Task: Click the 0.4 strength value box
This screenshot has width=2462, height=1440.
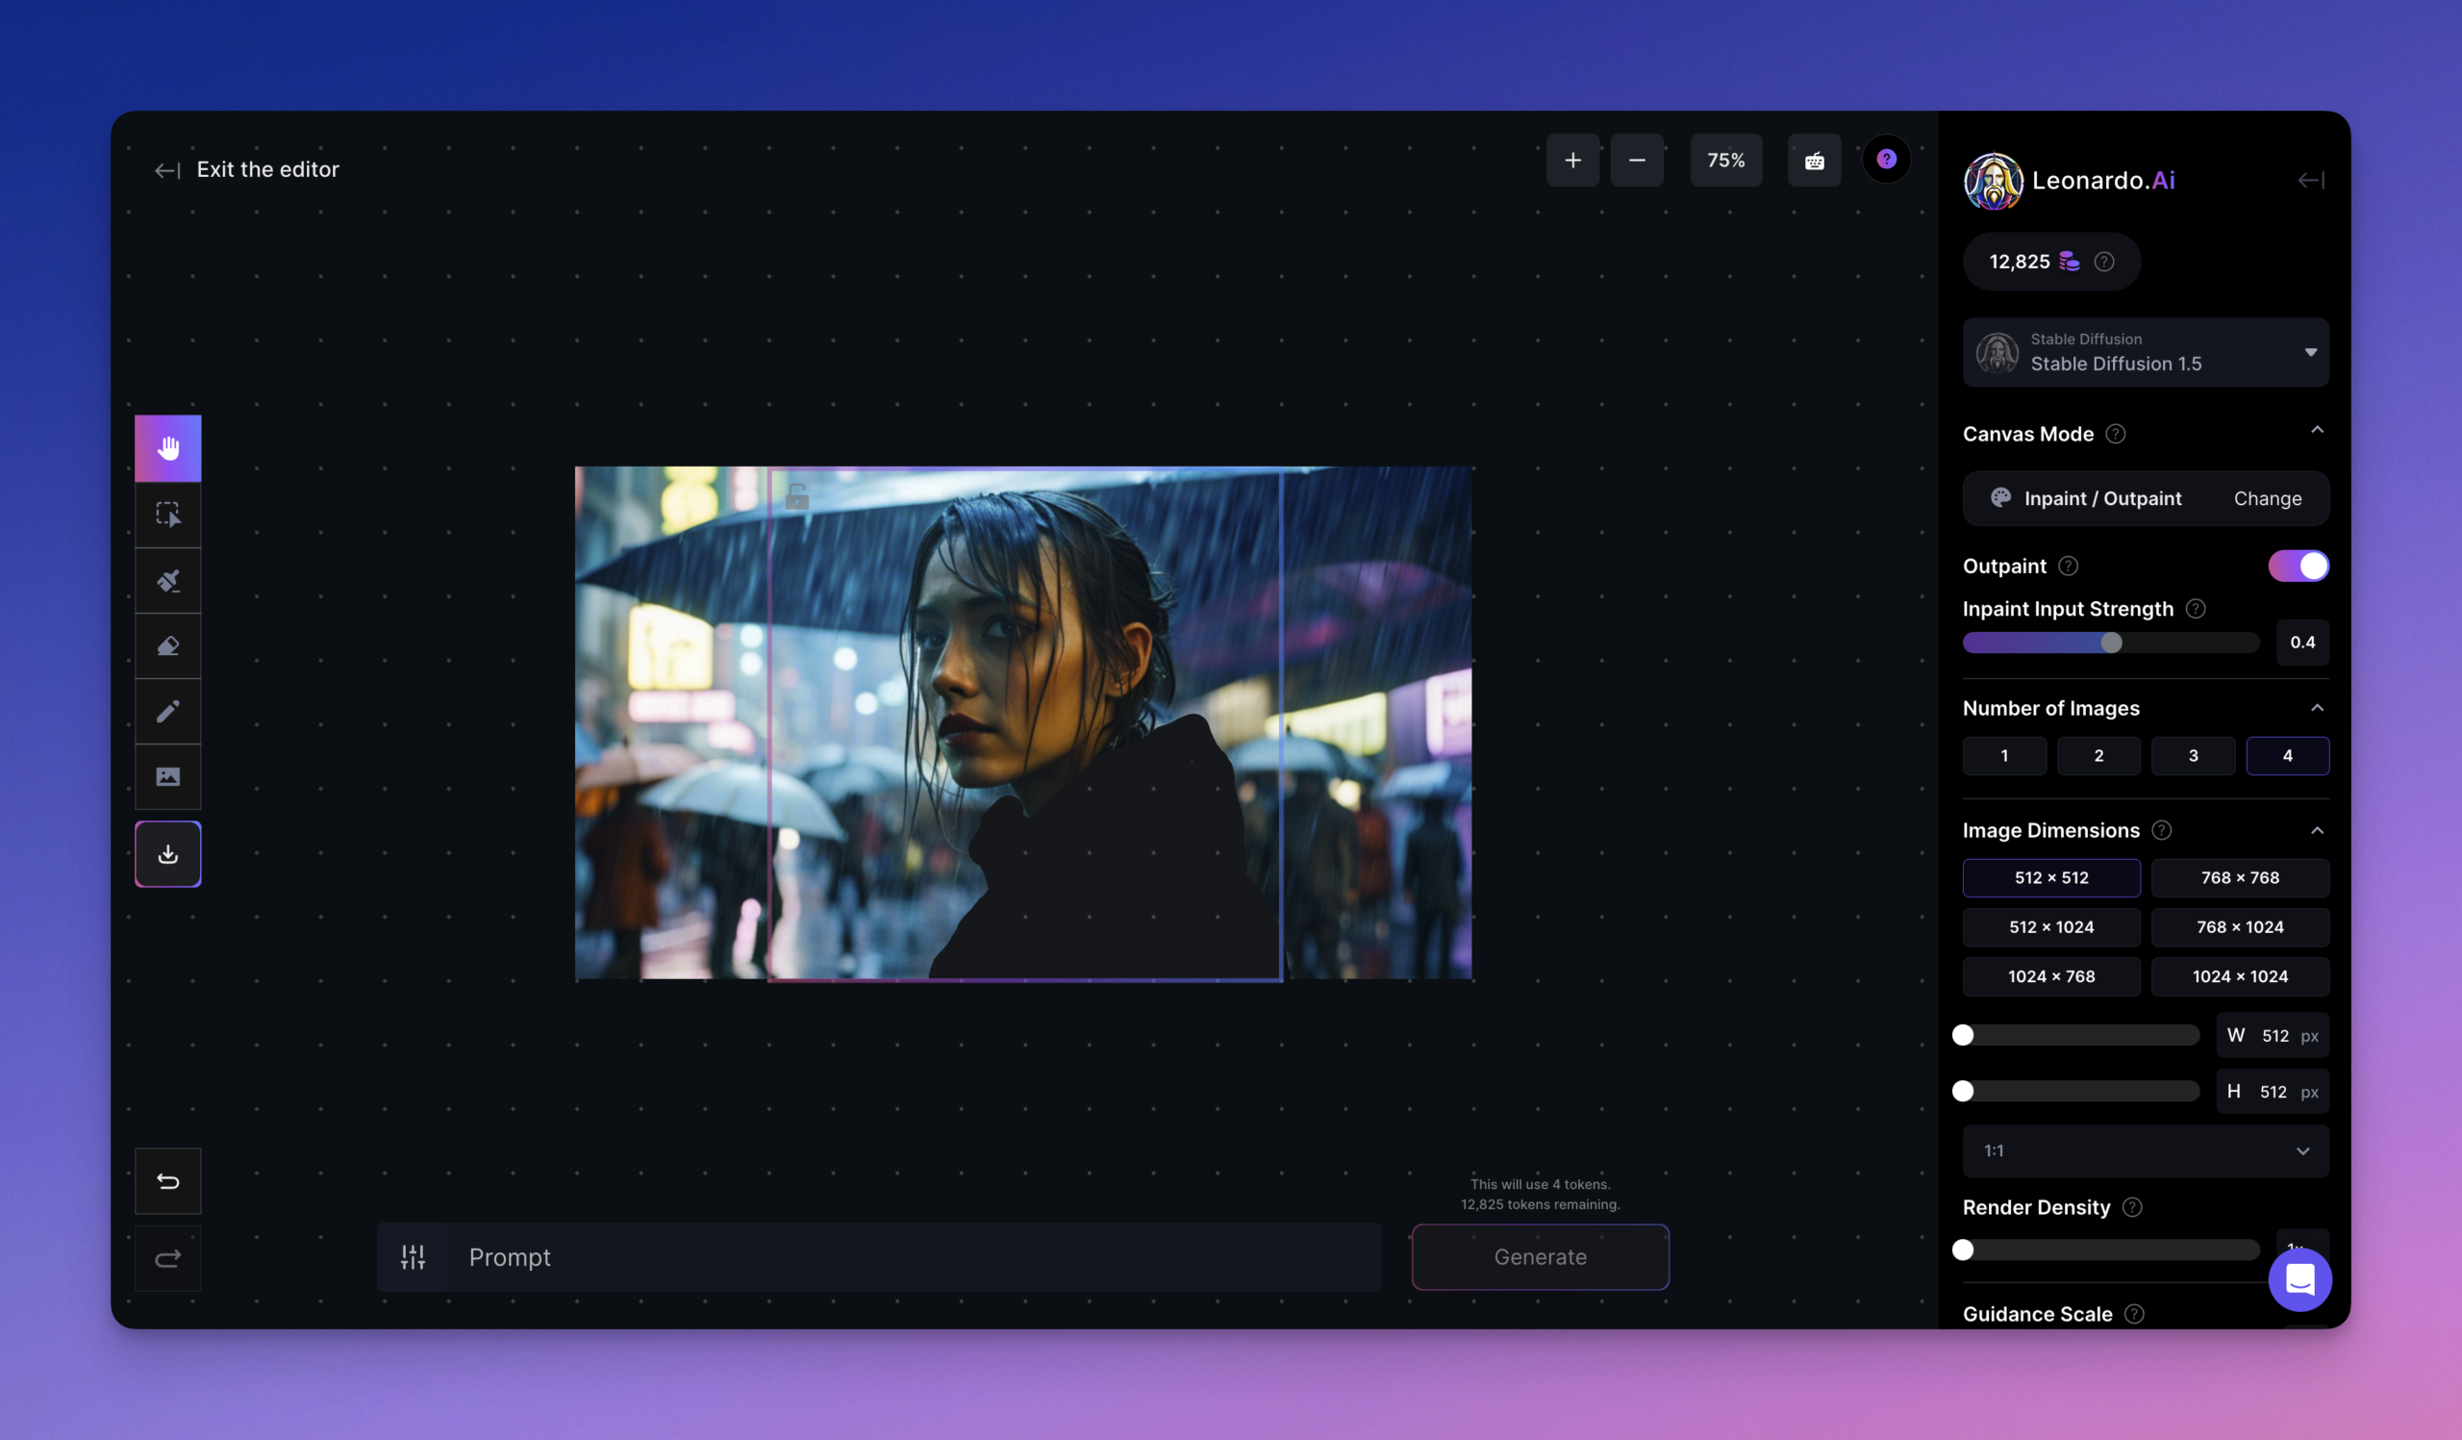Action: [2301, 642]
